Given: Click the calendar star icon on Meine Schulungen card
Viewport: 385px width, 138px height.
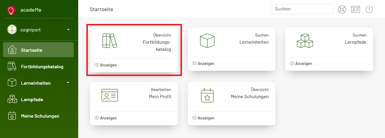Looking at the screenshot, I should point(207,95).
